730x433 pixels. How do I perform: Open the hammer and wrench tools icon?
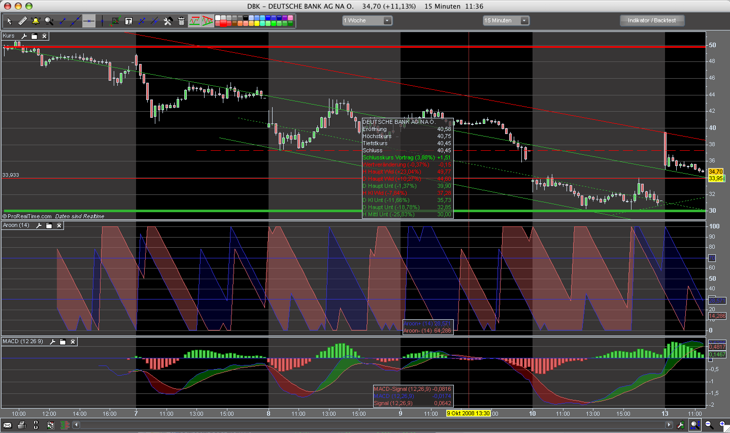(x=168, y=21)
